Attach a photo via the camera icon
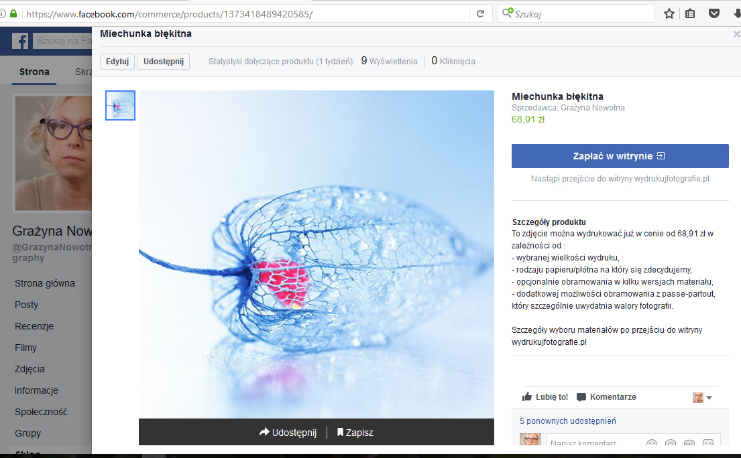741x458 pixels. (x=670, y=443)
